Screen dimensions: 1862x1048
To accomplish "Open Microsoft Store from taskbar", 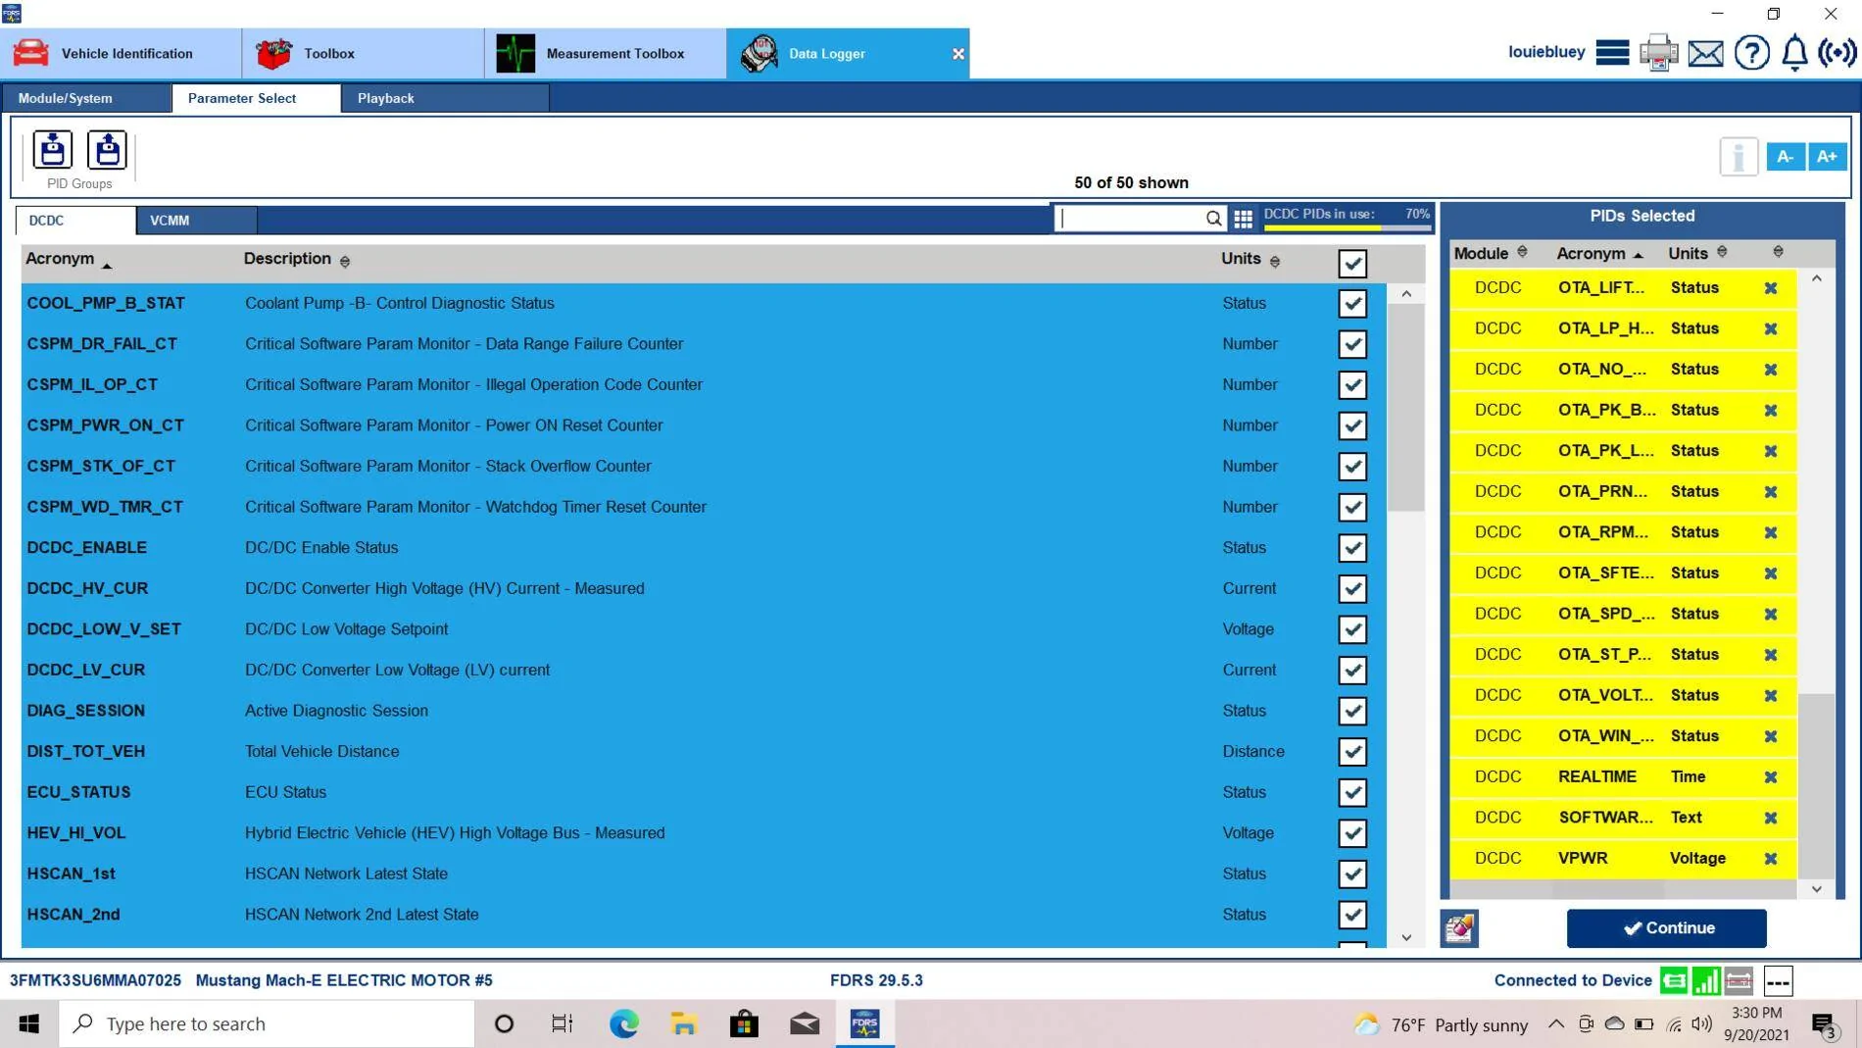I will pos(744,1024).
